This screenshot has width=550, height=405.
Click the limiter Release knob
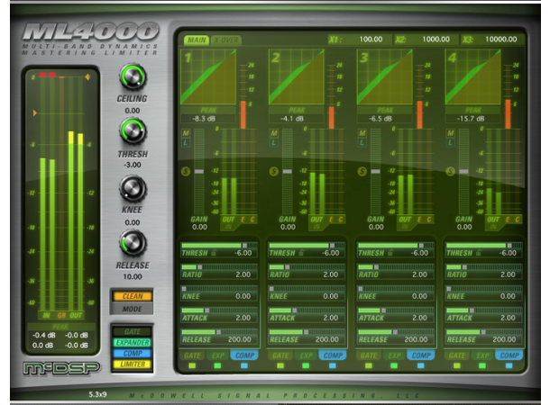coord(133,243)
